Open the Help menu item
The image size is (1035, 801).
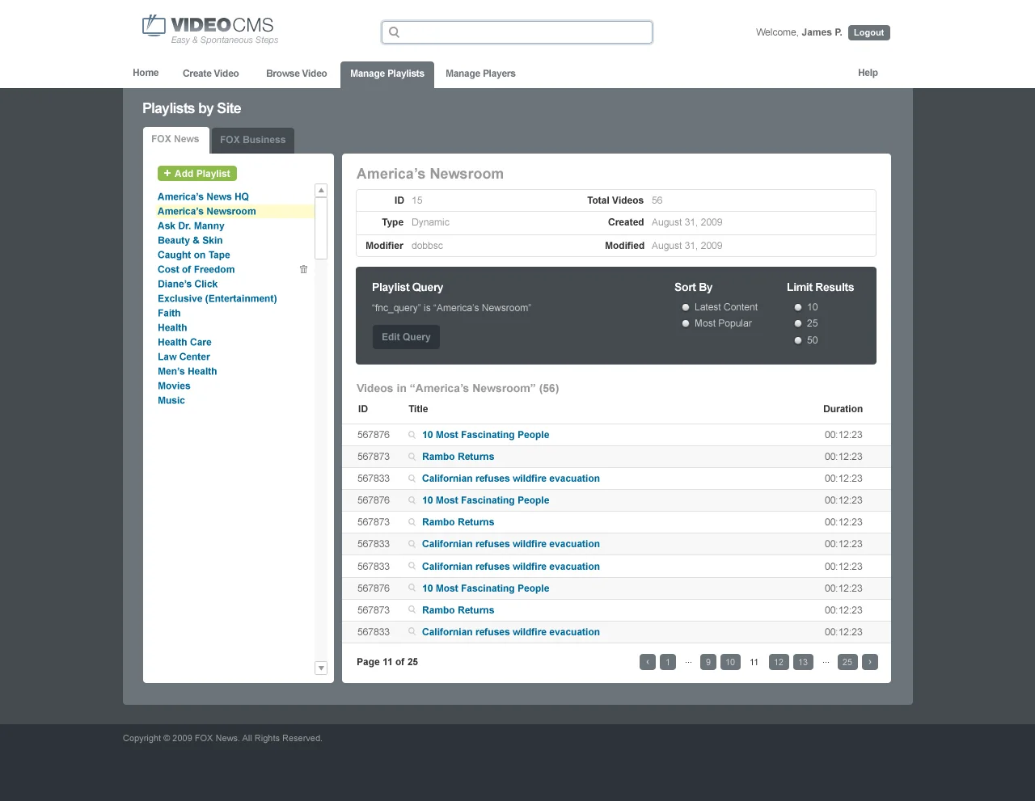coord(868,73)
